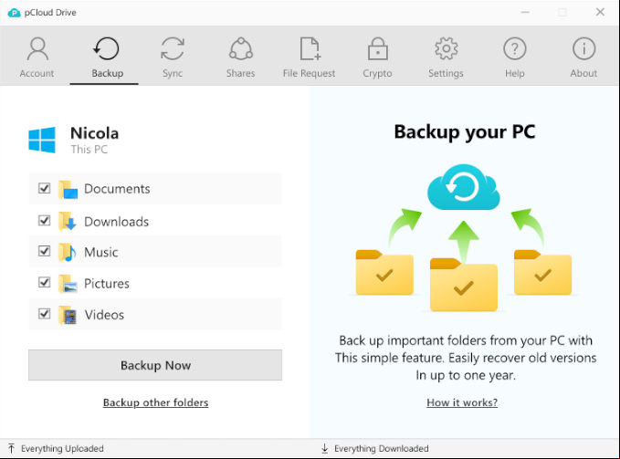Click the Backup Now button
This screenshot has height=459, width=620.
click(x=155, y=365)
